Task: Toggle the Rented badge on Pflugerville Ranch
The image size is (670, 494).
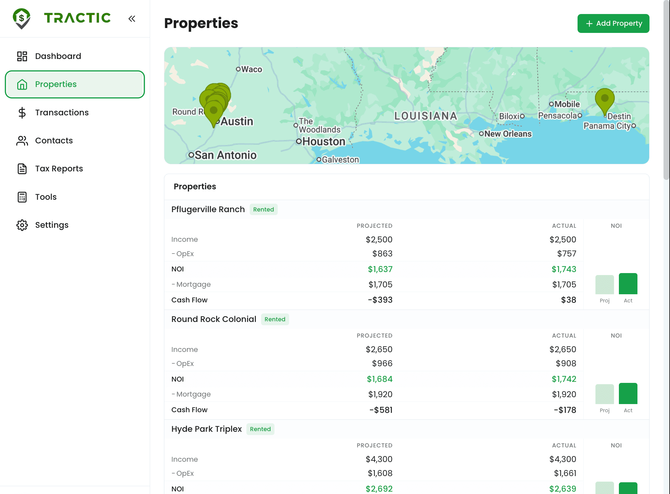Action: 263,209
